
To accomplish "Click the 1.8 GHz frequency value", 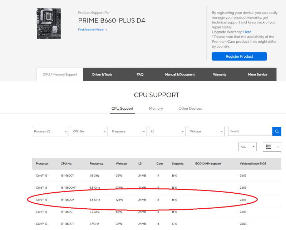I will click(94, 176).
